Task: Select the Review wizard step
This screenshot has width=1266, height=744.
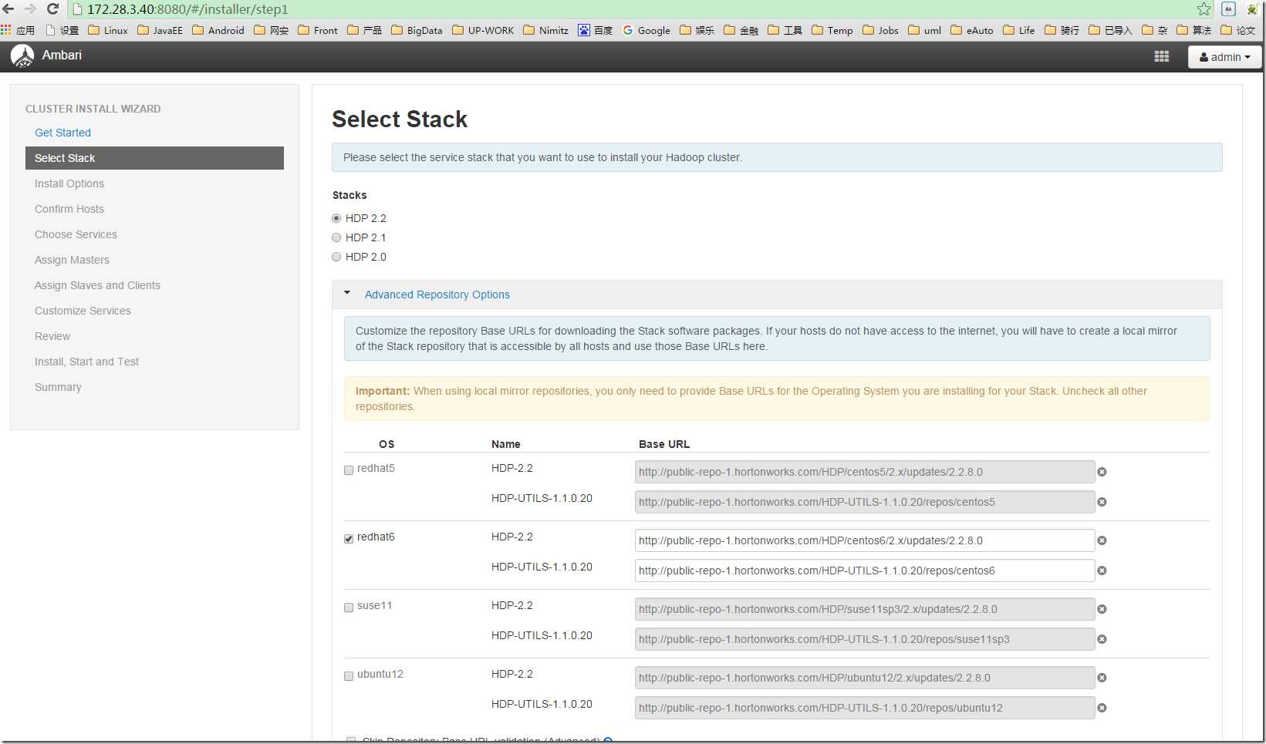Action: 52,336
